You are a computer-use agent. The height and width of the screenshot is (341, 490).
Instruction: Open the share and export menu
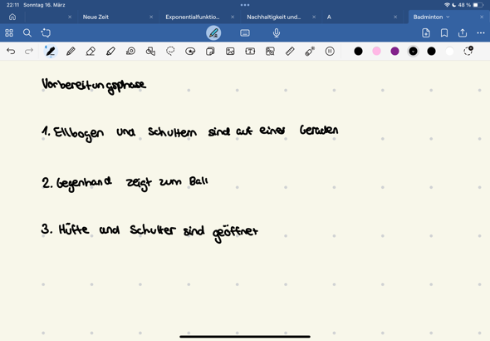(463, 32)
